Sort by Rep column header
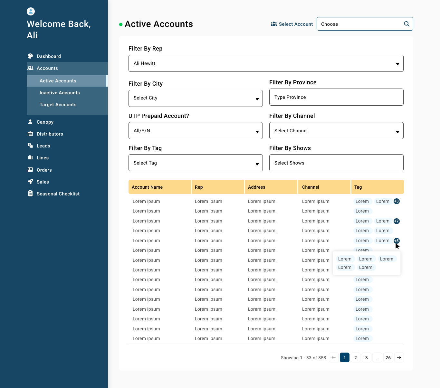The width and height of the screenshot is (440, 388). (218, 187)
